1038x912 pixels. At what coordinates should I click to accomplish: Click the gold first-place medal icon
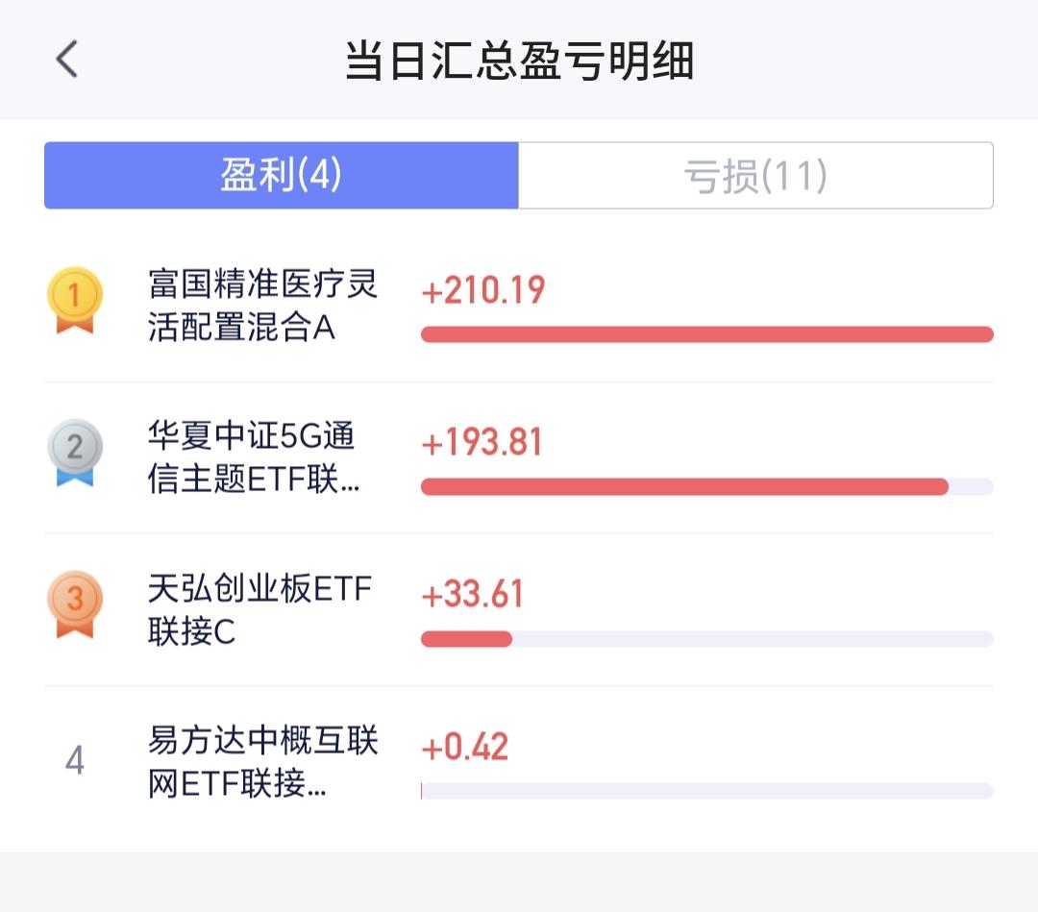pyautogui.click(x=75, y=300)
